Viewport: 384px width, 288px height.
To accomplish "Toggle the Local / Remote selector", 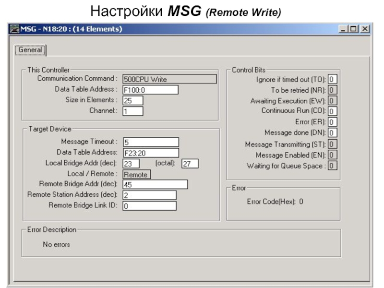I will (x=136, y=174).
